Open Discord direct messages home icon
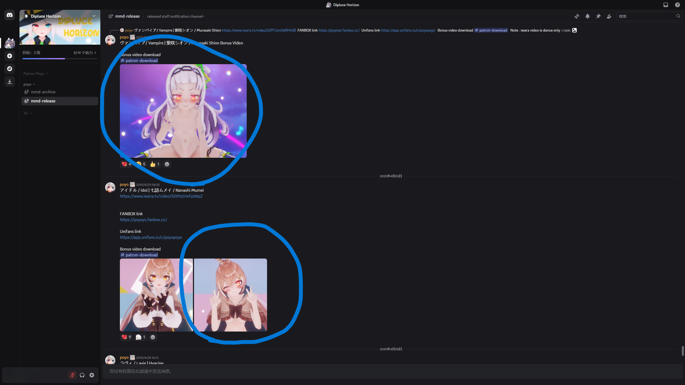 (x=10, y=15)
